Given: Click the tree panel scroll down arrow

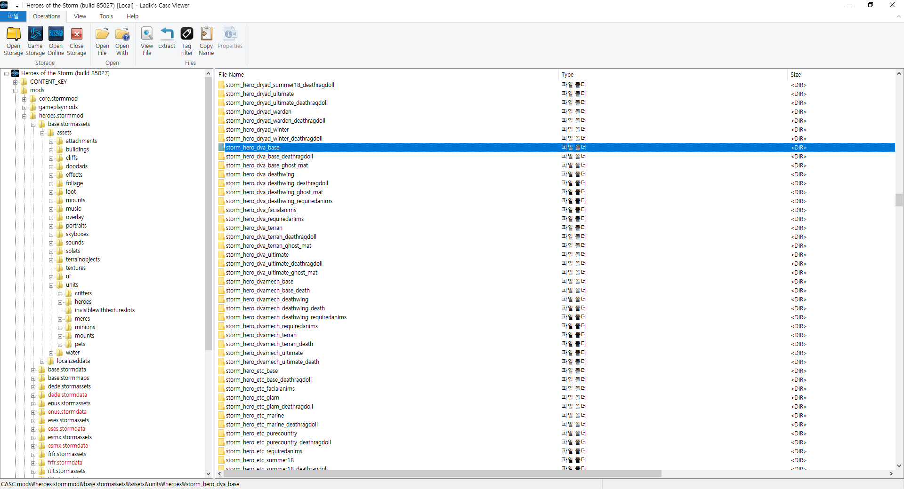Looking at the screenshot, I should coord(208,474).
